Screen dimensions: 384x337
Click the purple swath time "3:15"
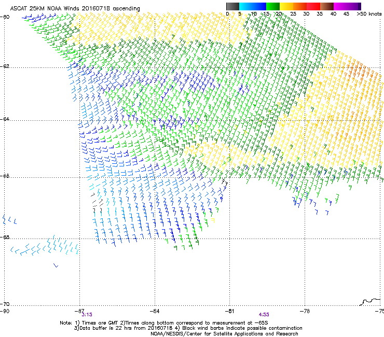coord(87,315)
